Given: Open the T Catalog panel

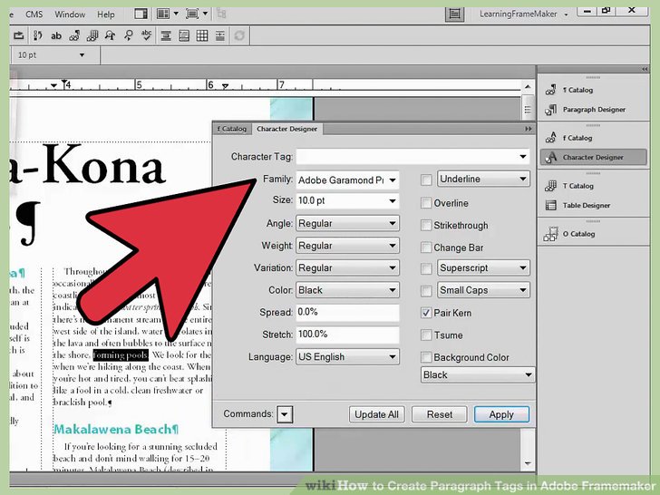Looking at the screenshot, I should pyautogui.click(x=577, y=186).
